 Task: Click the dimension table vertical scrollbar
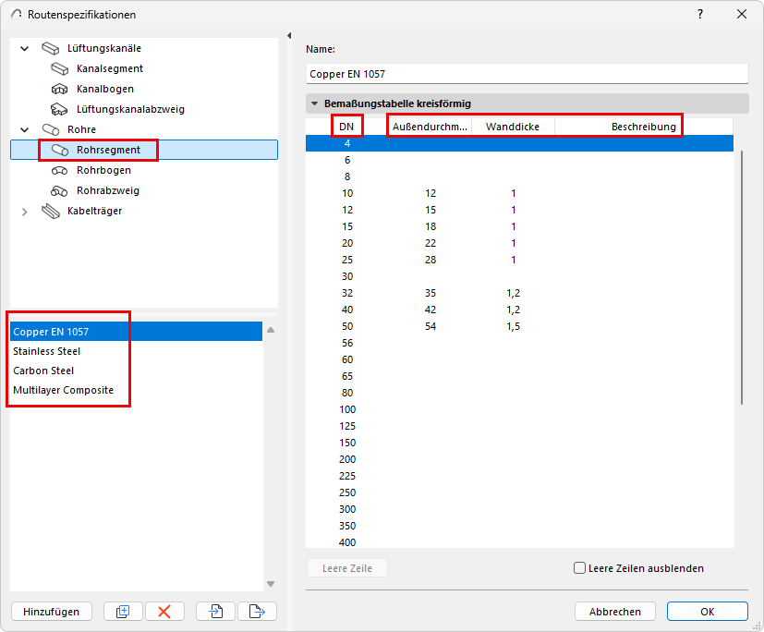tap(742, 278)
